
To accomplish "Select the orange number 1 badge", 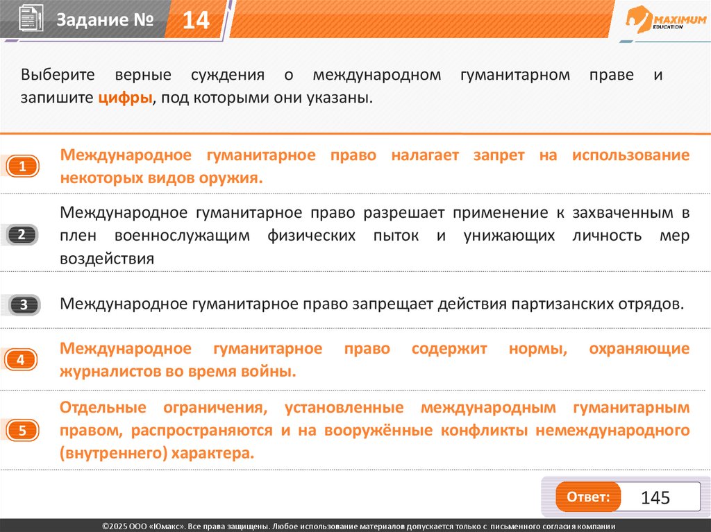I will click(22, 166).
